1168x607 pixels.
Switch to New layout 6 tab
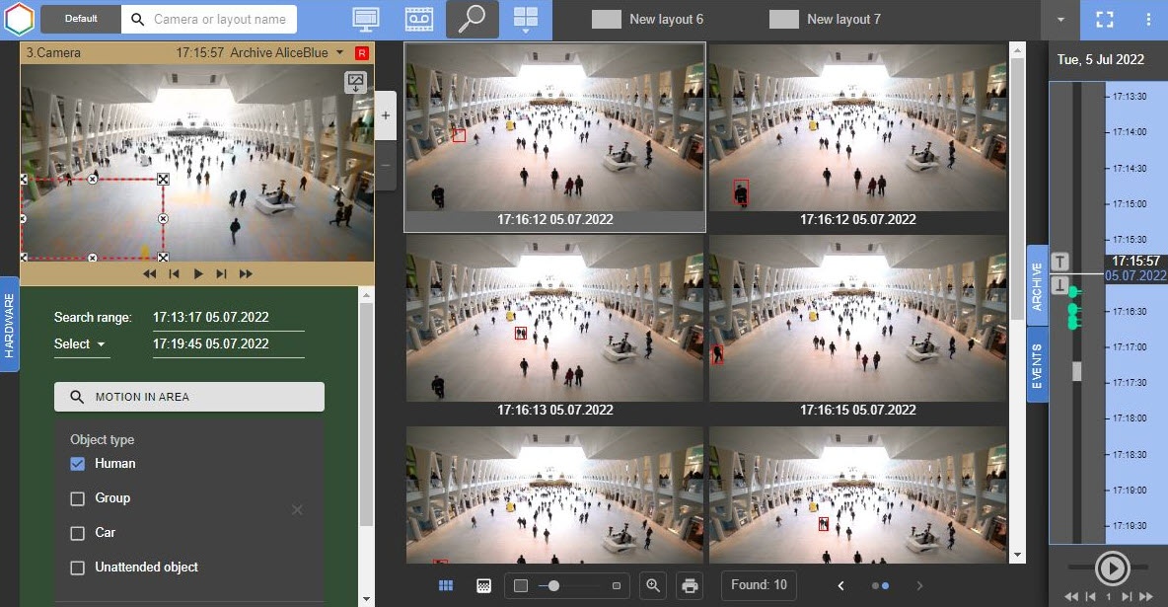tap(650, 19)
